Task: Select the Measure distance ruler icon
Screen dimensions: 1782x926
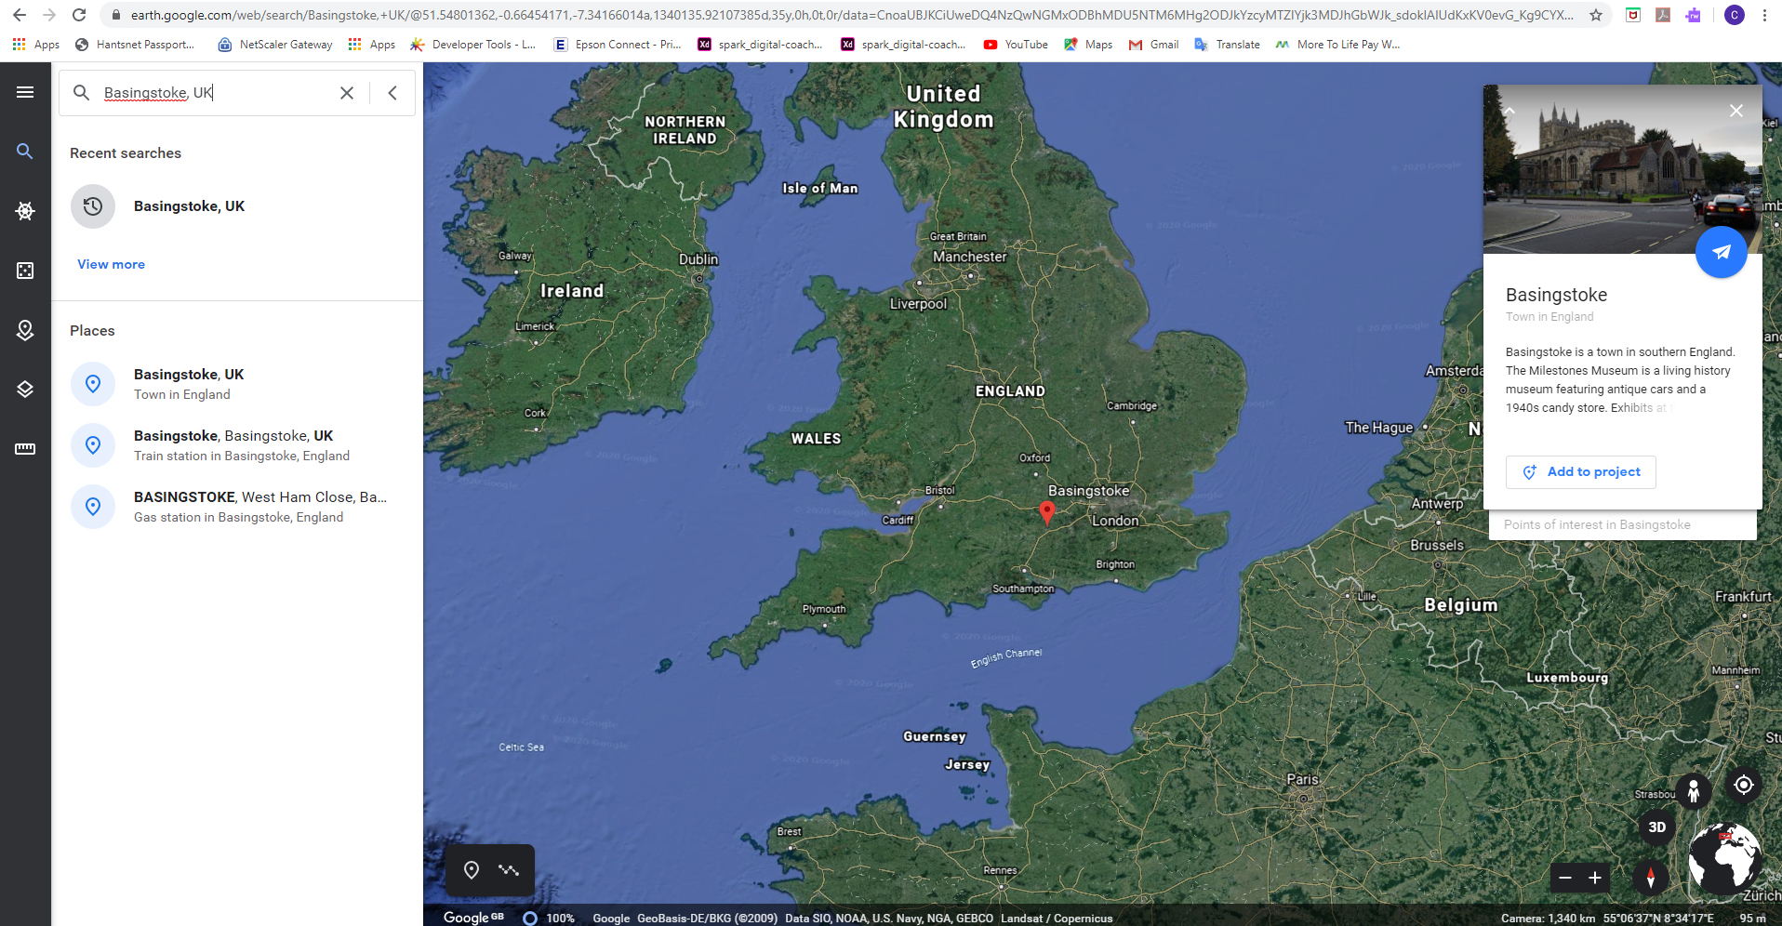Action: tap(25, 449)
